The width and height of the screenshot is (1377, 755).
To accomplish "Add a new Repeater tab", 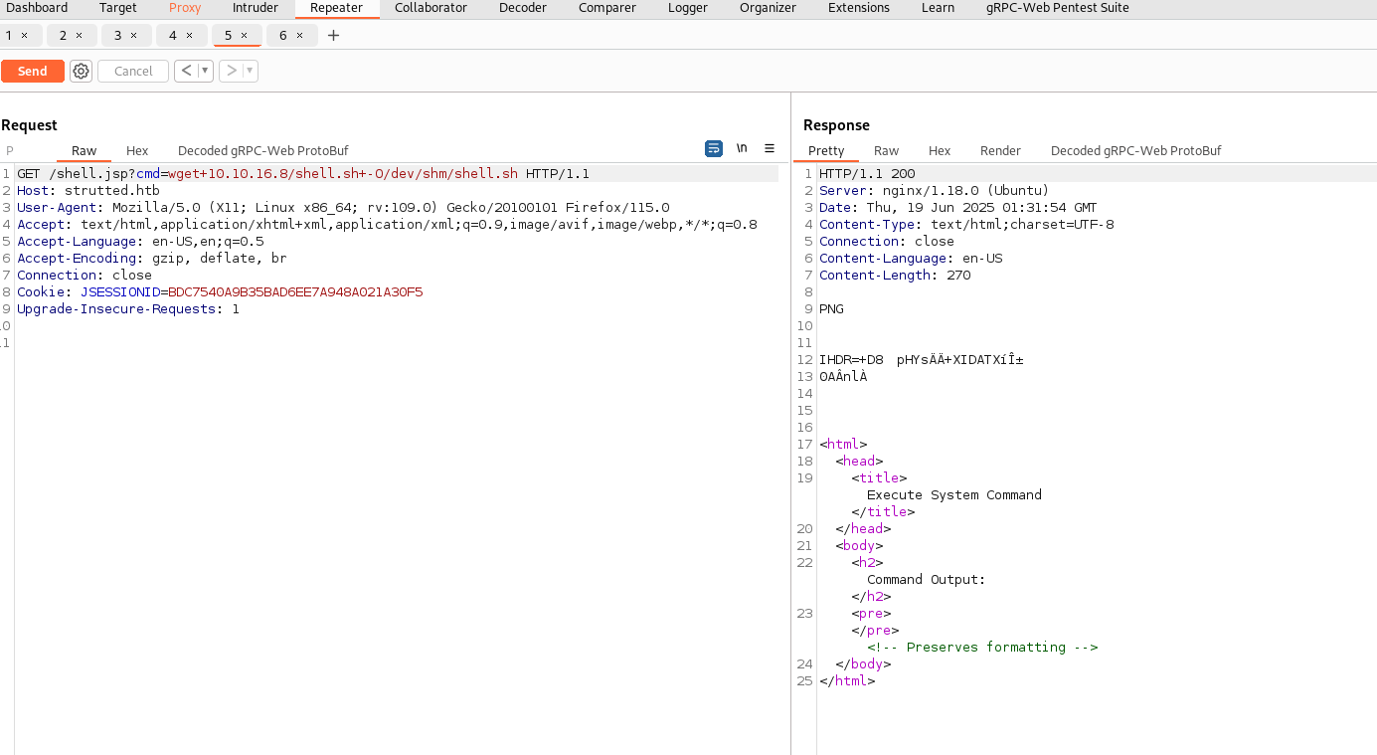I will coord(333,36).
